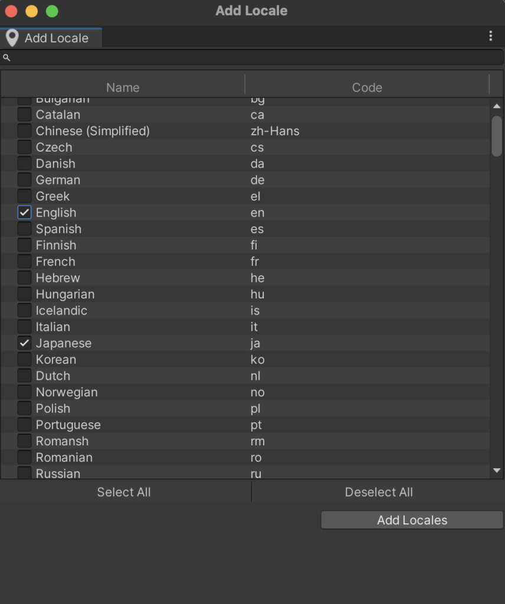Image resolution: width=505 pixels, height=604 pixels.
Task: Click the Add Locales button
Action: pos(412,520)
